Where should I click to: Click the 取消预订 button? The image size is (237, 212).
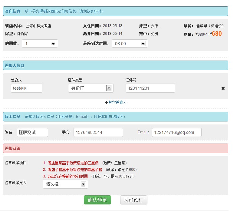coord(133,200)
